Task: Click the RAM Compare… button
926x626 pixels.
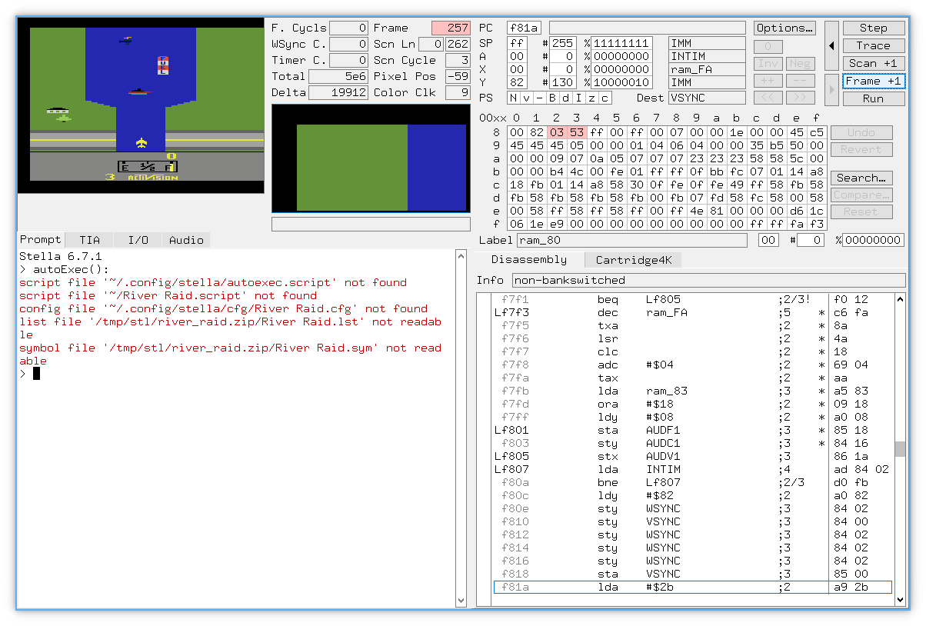Action: click(x=861, y=195)
